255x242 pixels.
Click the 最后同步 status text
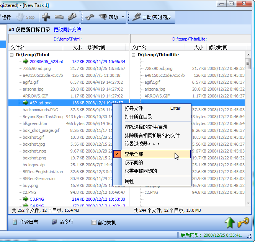click(x=211, y=235)
